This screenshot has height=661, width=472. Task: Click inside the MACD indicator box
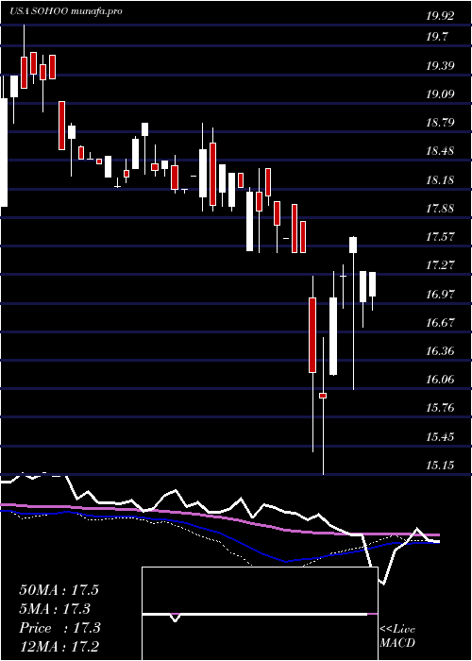point(260,614)
